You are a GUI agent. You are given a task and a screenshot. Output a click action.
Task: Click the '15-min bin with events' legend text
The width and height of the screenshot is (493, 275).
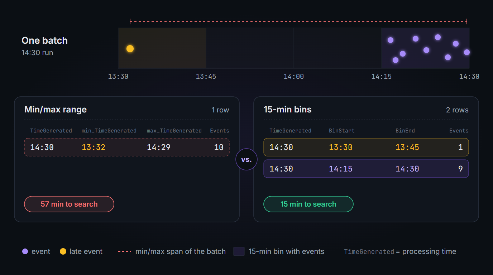point(286,251)
